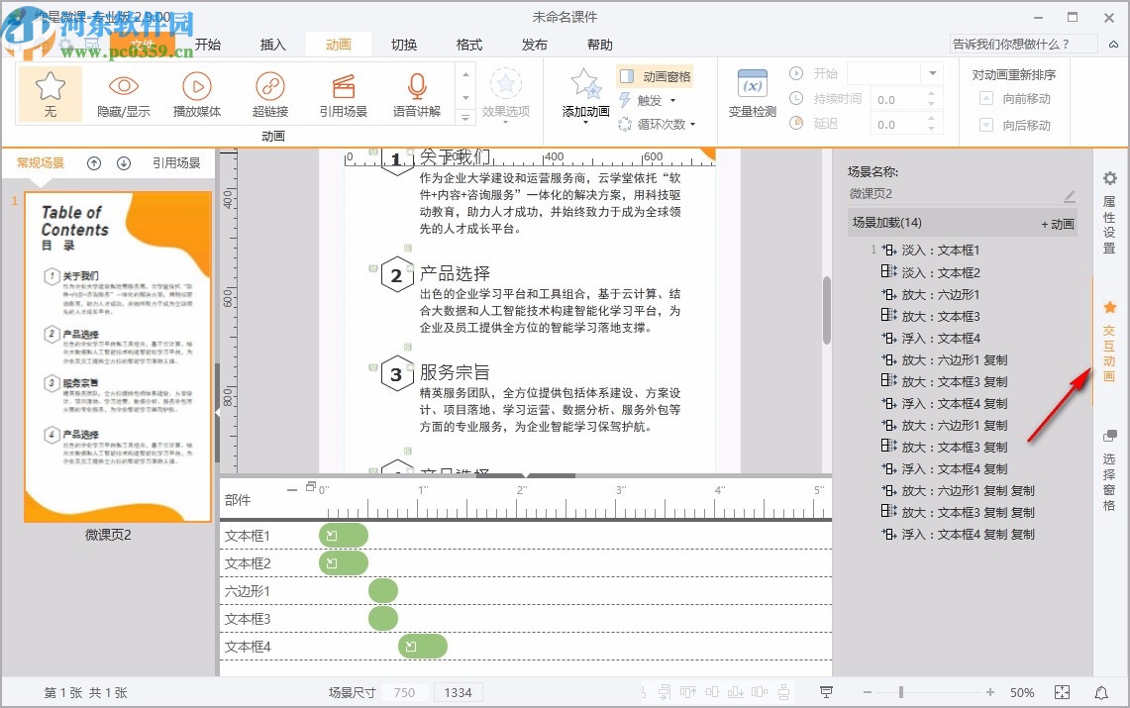This screenshot has width=1130, height=708.
Task: Click + 动画 to add a new animation
Action: point(1057,223)
